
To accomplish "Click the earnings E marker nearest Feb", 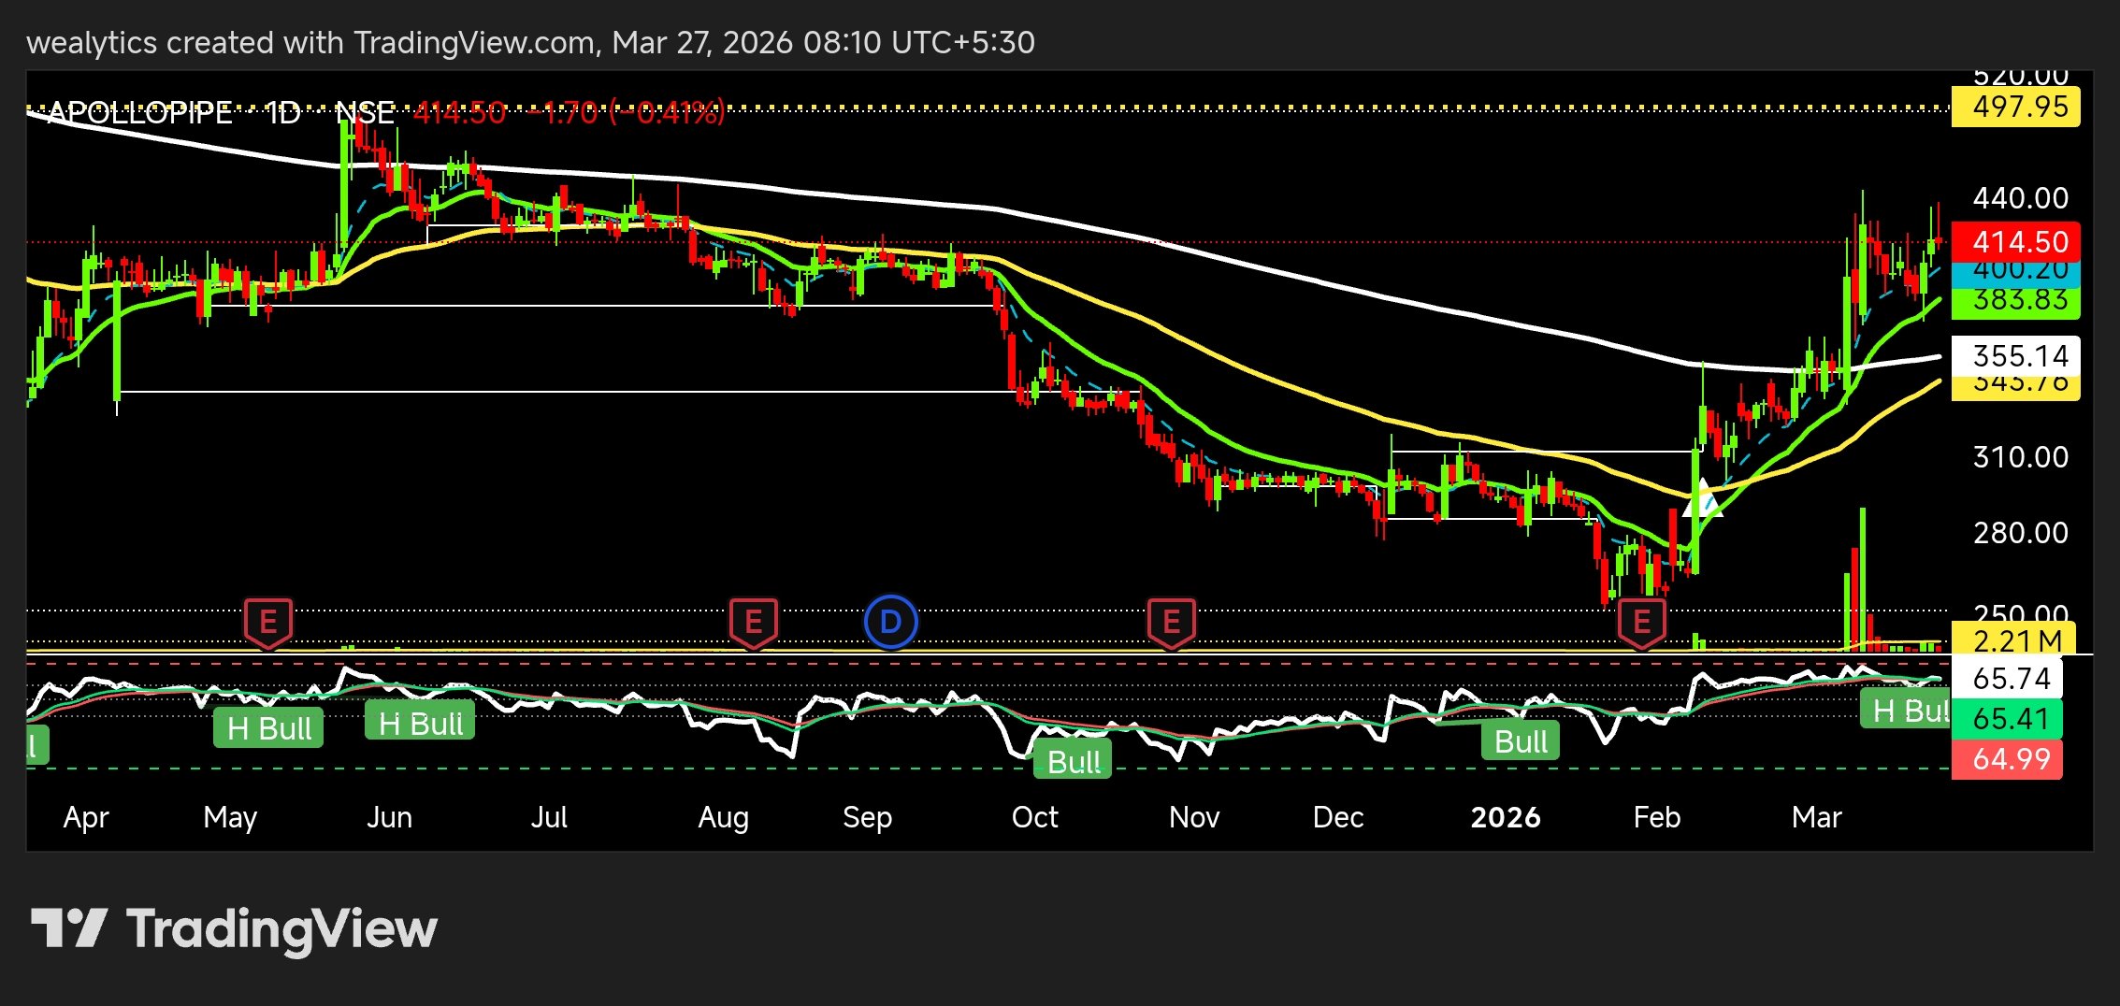I will tap(1641, 623).
